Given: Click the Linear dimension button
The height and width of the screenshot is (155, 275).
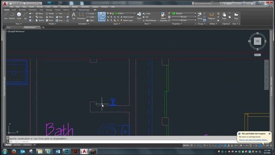Looking at the screenshot, I should tap(91, 13).
